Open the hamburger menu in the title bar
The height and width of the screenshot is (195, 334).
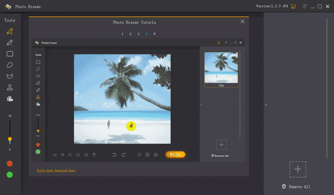coord(305,6)
